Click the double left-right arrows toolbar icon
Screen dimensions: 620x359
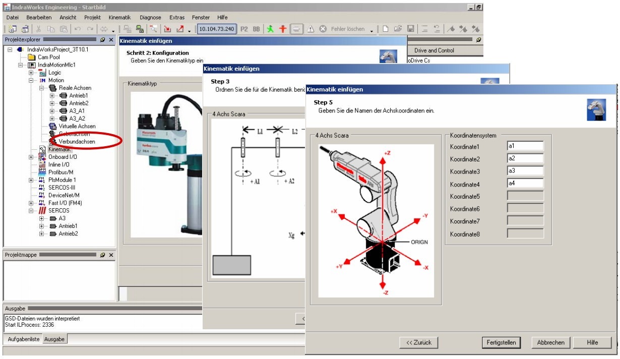pyautogui.click(x=104, y=29)
